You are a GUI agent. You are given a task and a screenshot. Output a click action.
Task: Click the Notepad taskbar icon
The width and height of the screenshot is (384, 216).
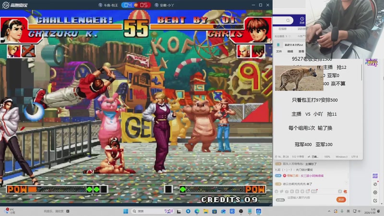click(x=250, y=211)
